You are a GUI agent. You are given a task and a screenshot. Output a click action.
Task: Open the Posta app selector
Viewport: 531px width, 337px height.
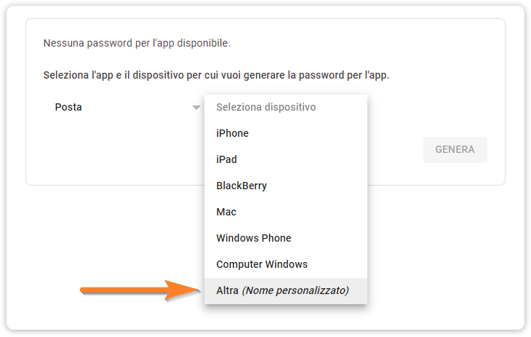(124, 107)
